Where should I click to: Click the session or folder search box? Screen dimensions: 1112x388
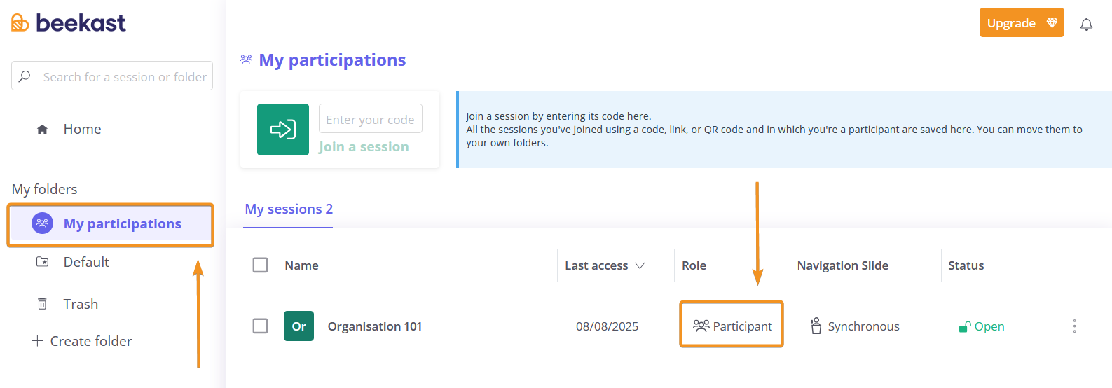pyautogui.click(x=112, y=76)
